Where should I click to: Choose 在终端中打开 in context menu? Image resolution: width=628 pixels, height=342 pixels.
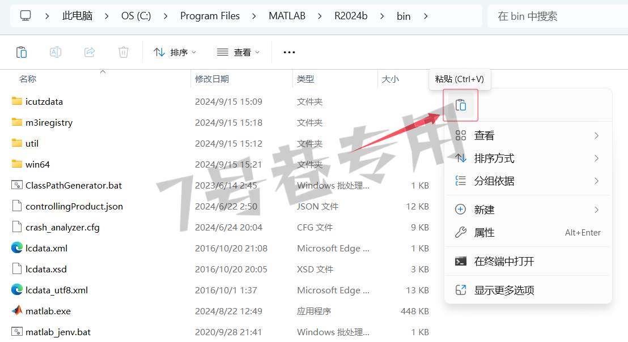click(528, 261)
